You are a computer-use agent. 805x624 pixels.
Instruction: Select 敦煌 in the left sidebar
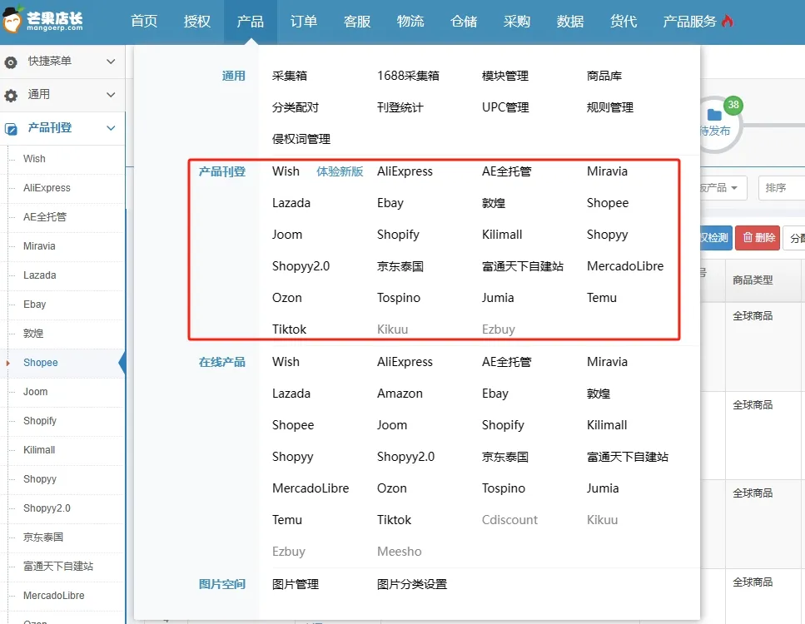pos(32,334)
